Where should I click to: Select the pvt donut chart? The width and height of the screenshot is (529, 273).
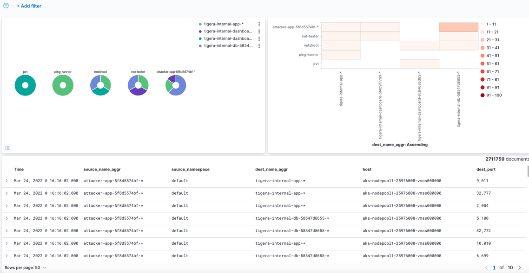pyautogui.click(x=25, y=85)
